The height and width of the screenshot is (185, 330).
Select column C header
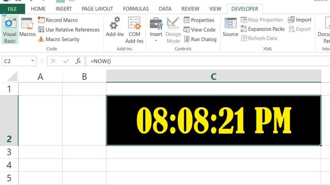tap(213, 77)
